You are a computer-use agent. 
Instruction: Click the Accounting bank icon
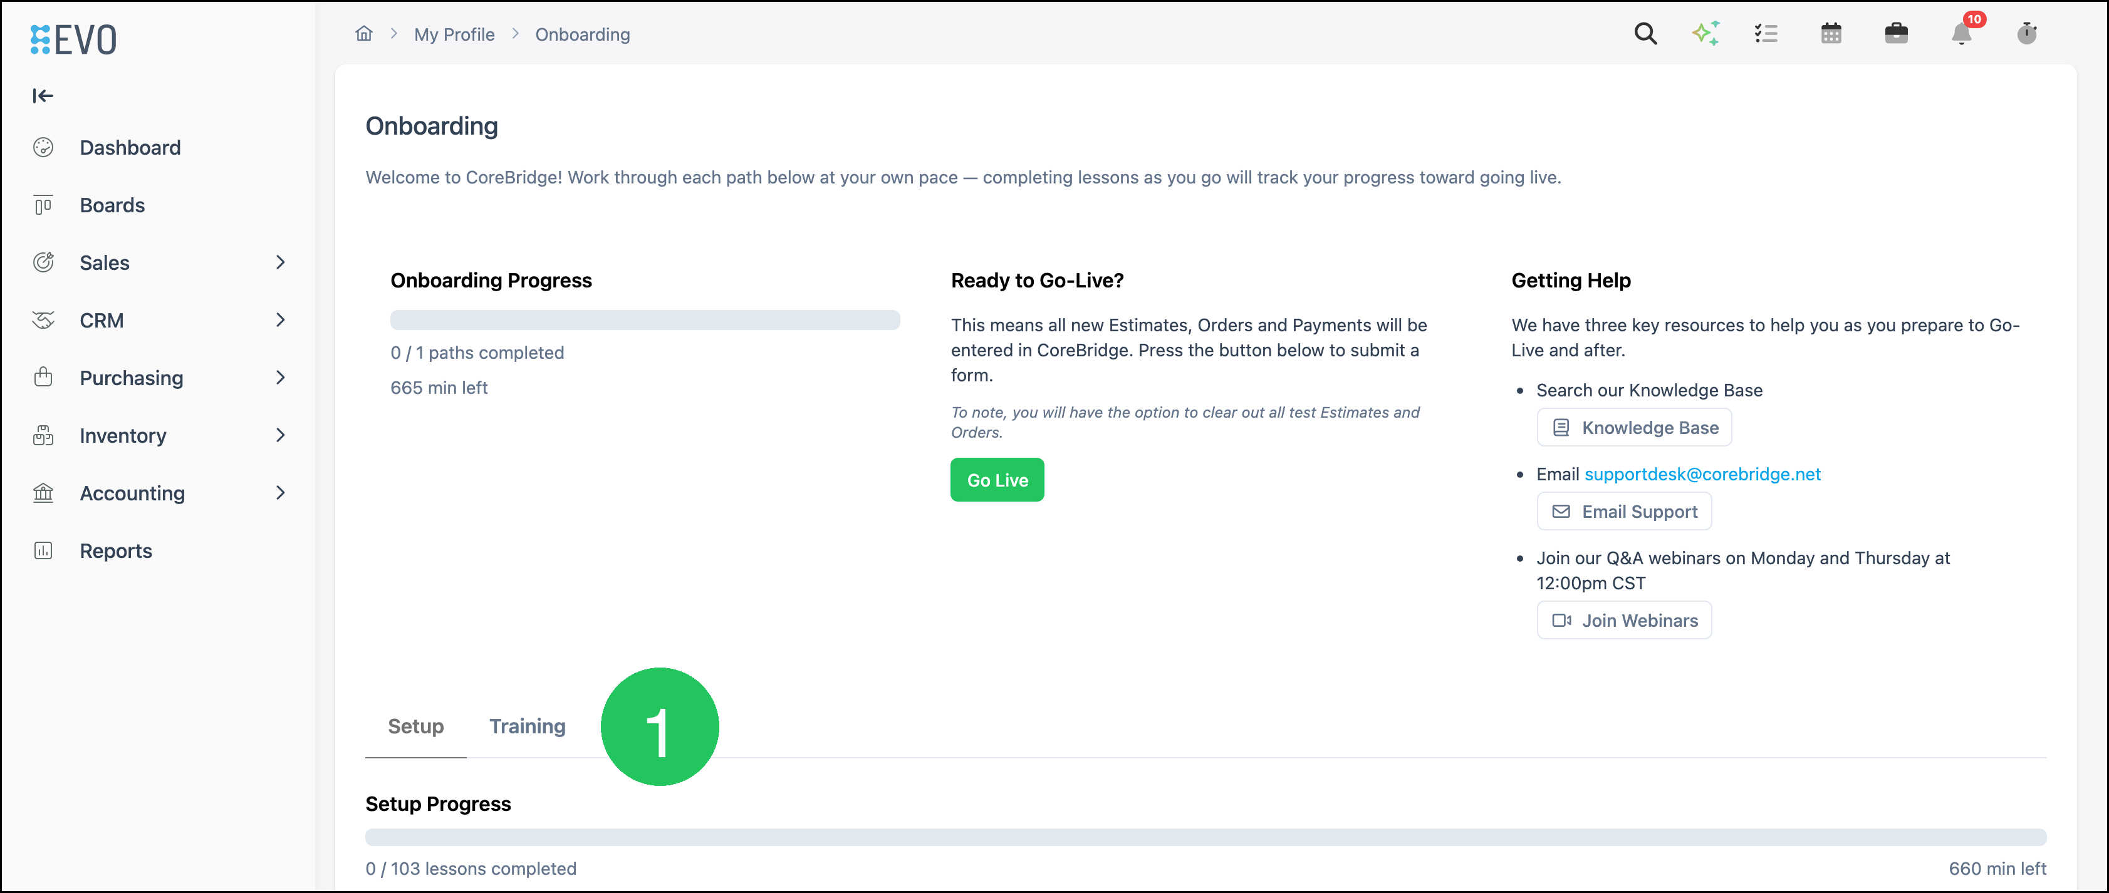pos(43,493)
